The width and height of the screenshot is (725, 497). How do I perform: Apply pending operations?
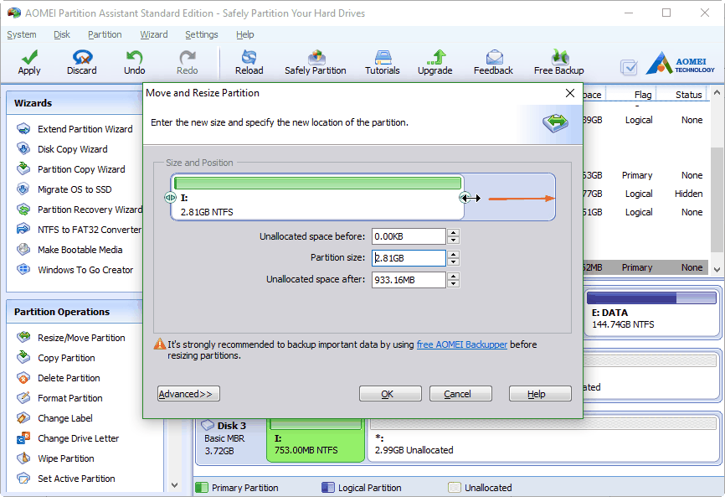click(28, 61)
